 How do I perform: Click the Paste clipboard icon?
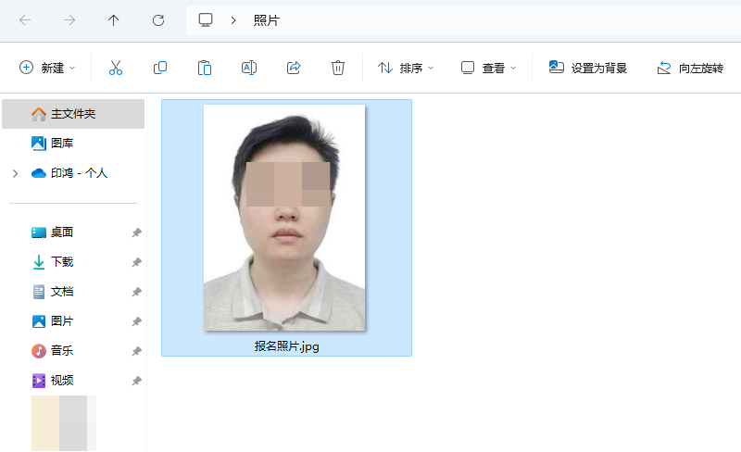click(x=205, y=68)
